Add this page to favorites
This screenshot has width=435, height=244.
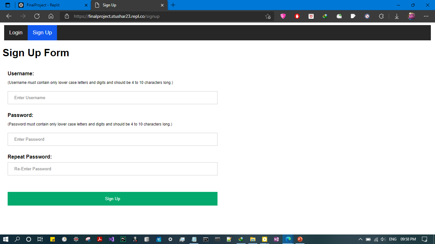point(268,16)
